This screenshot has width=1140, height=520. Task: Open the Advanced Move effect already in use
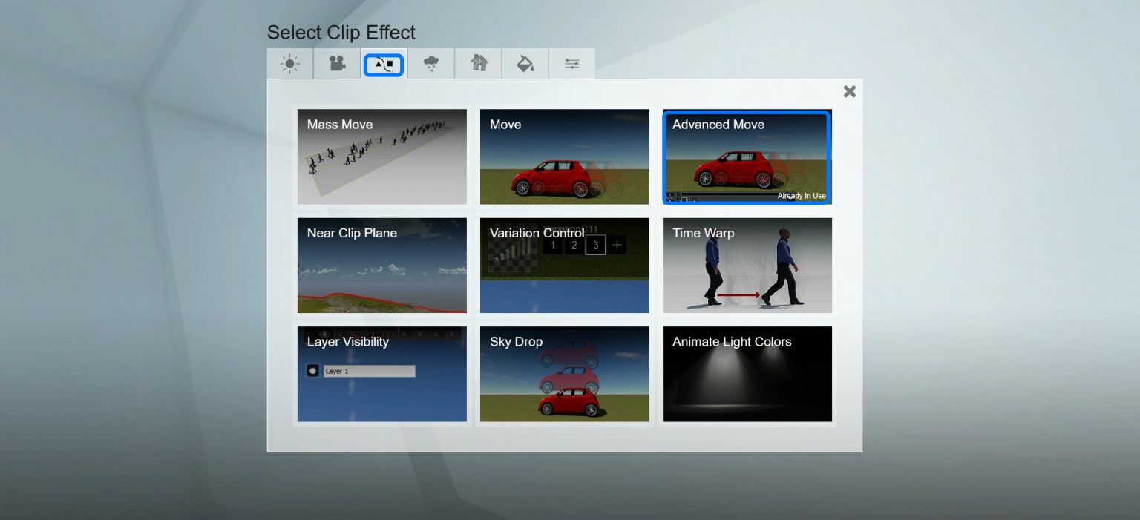click(x=747, y=157)
